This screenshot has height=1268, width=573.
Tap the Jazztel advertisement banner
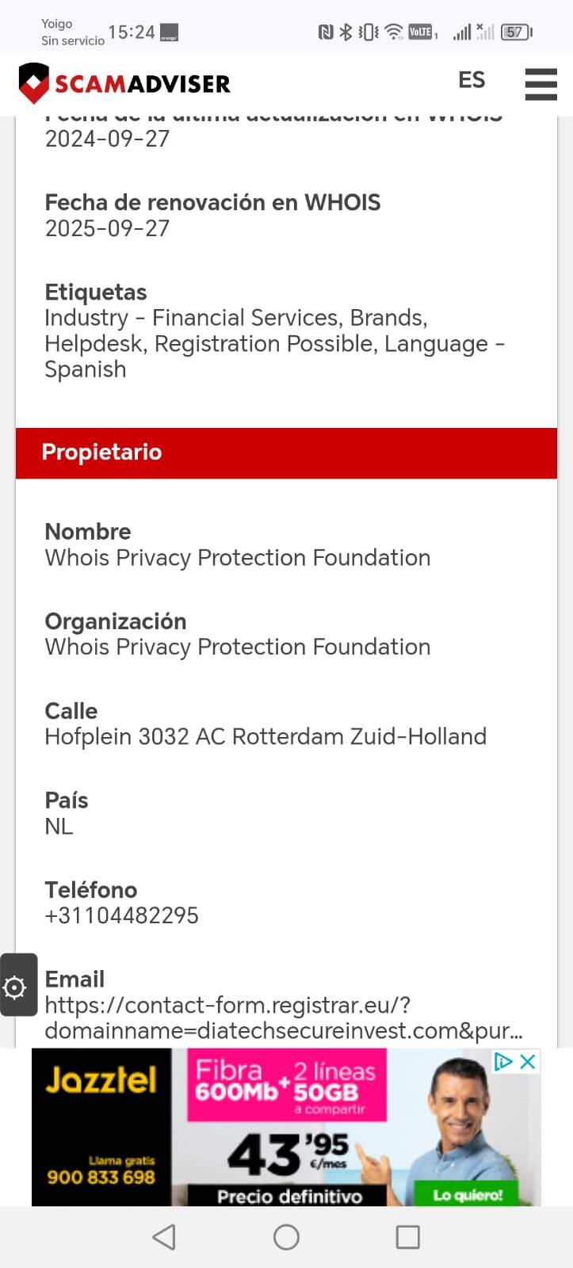285,1127
